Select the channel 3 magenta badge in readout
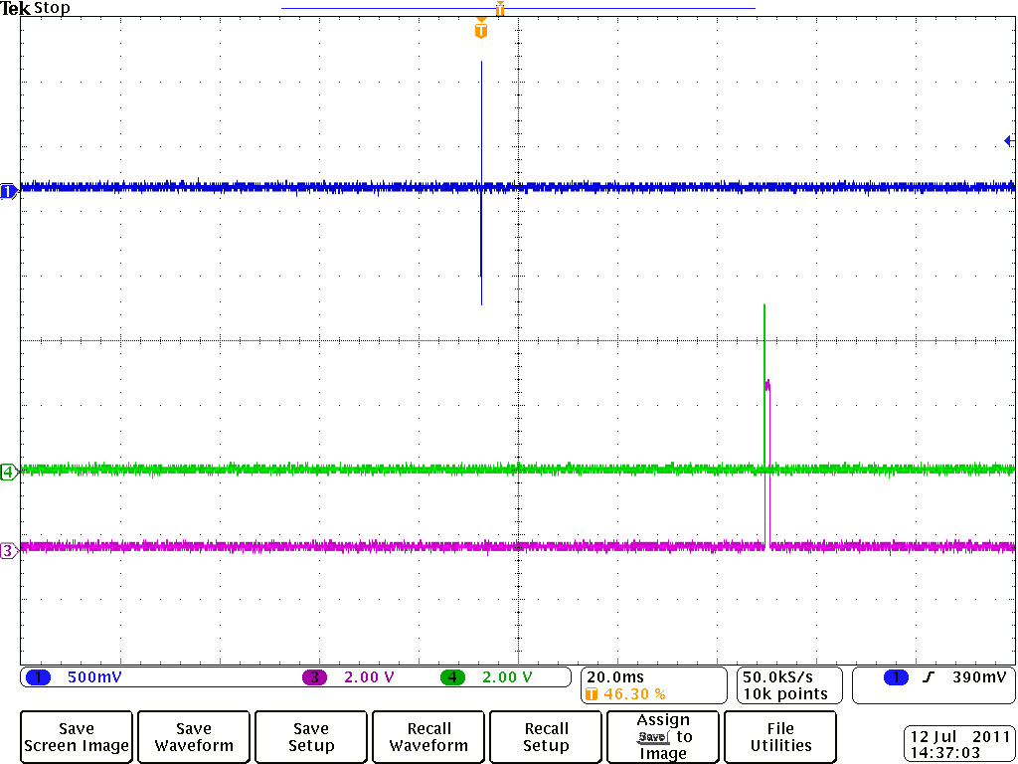This screenshot has height=764, width=1018. (x=315, y=677)
